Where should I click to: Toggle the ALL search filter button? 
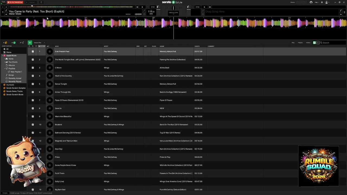pyautogui.click(x=318, y=43)
